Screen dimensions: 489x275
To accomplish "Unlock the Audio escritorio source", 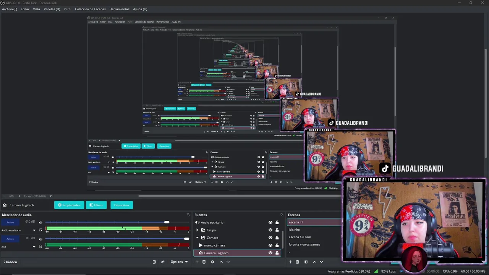I will coord(277,222).
